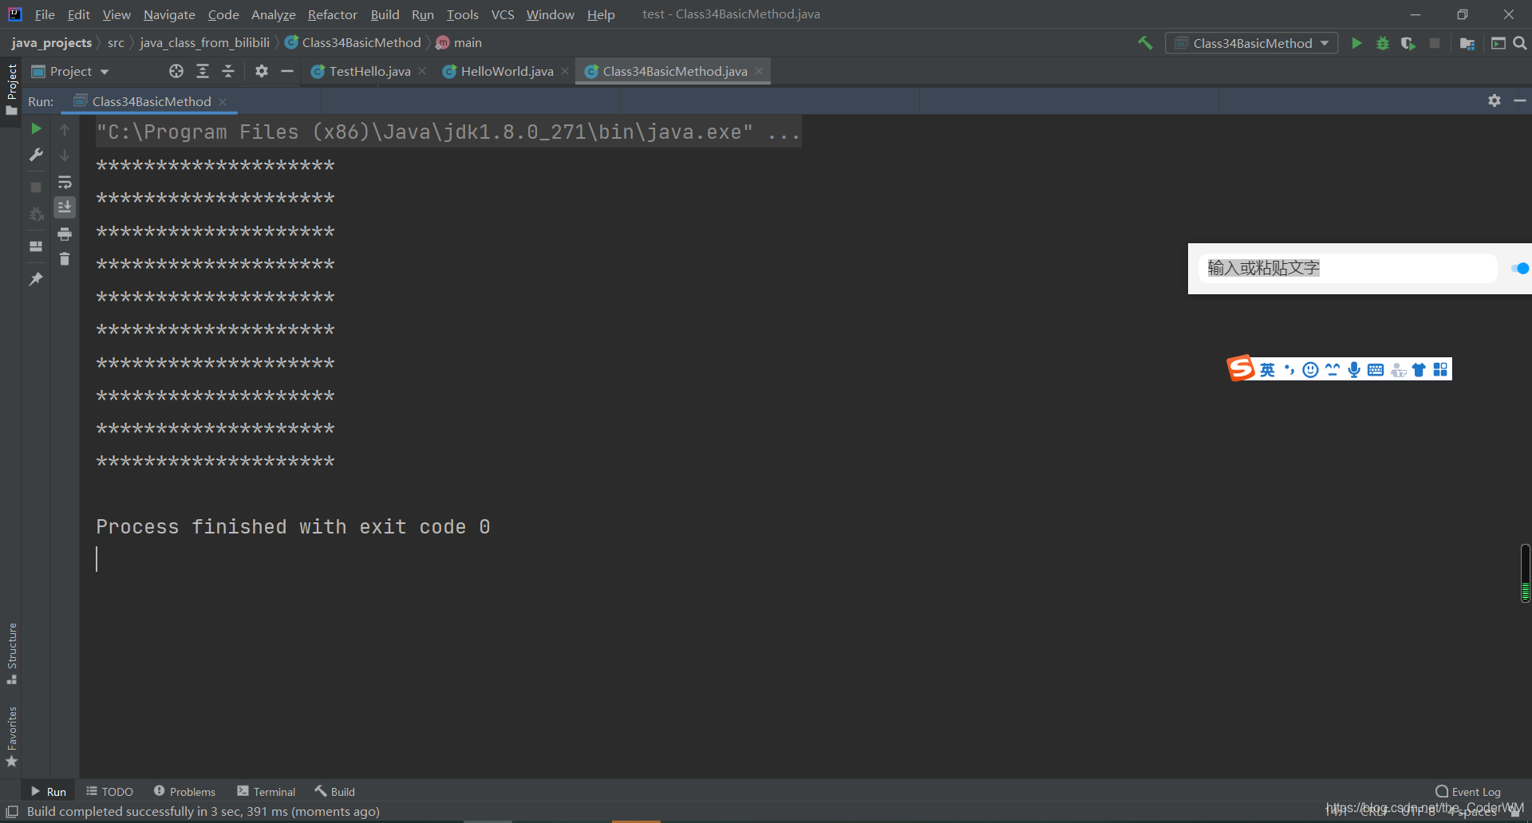The width and height of the screenshot is (1532, 823).
Task: Open Sogou emoji smiley icon
Action: tap(1310, 369)
